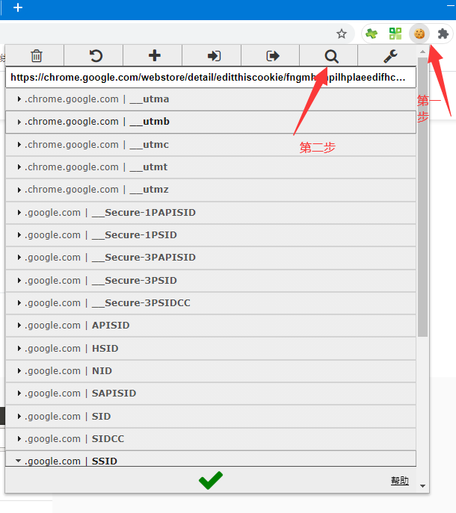Viewport: 456px width, 513px height.
Task: Expand the __utmc cookie row
Action: [x=211, y=145]
